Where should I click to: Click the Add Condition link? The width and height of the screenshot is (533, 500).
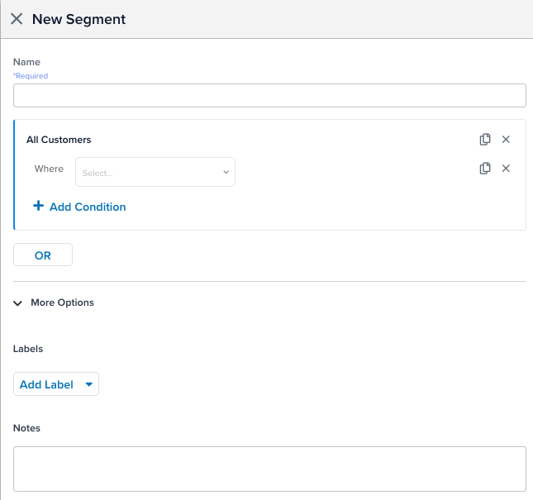88,207
